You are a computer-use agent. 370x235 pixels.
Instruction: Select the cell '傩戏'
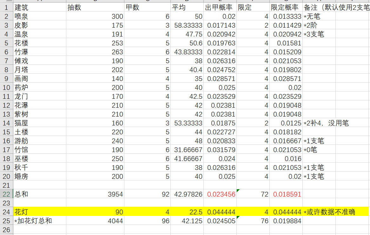tap(40, 61)
